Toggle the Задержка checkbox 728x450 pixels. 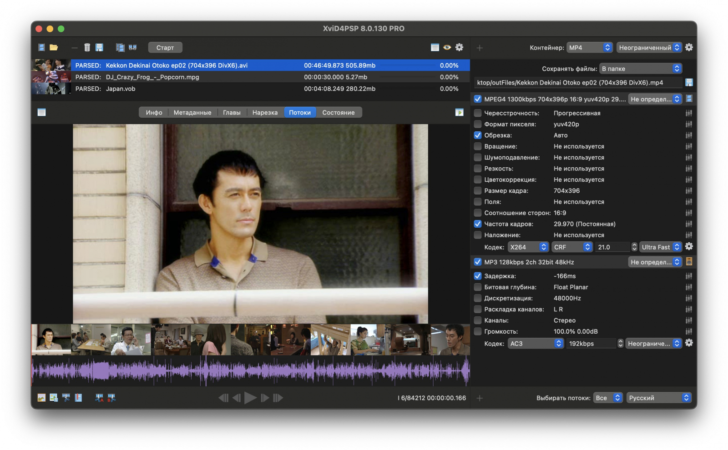coord(478,276)
